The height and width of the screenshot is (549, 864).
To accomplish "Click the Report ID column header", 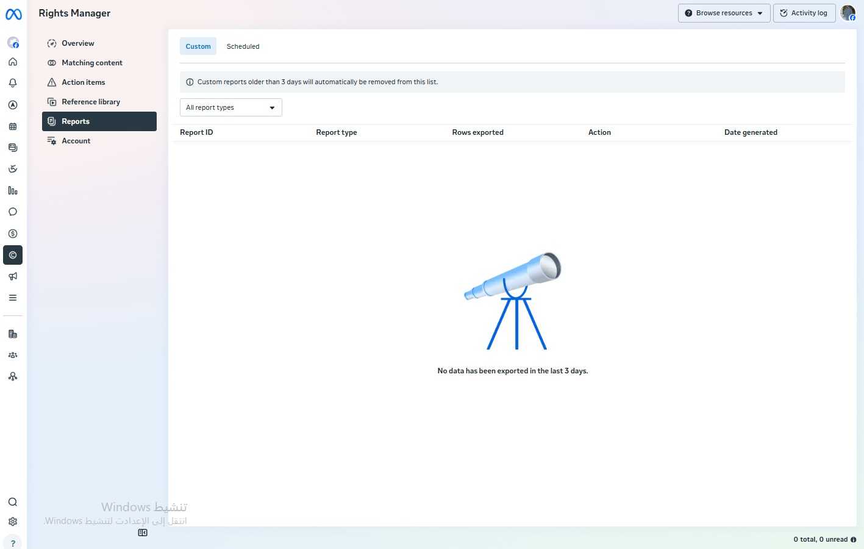I will (x=196, y=132).
